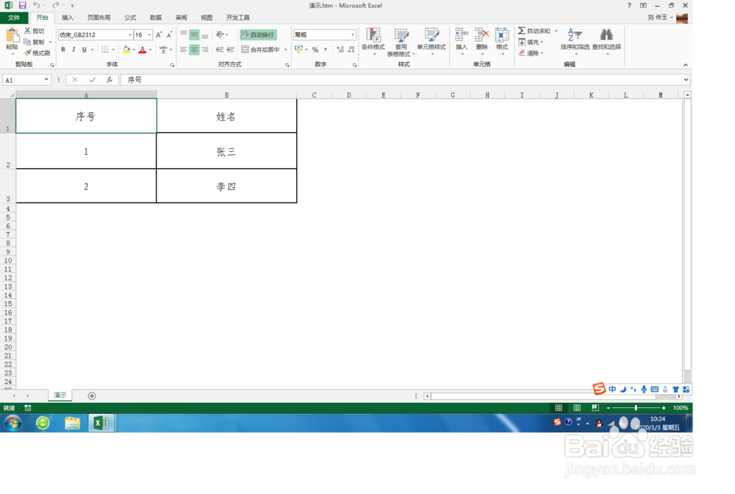Open number format dropdown 常规
The height and width of the screenshot is (494, 735).
(x=353, y=34)
